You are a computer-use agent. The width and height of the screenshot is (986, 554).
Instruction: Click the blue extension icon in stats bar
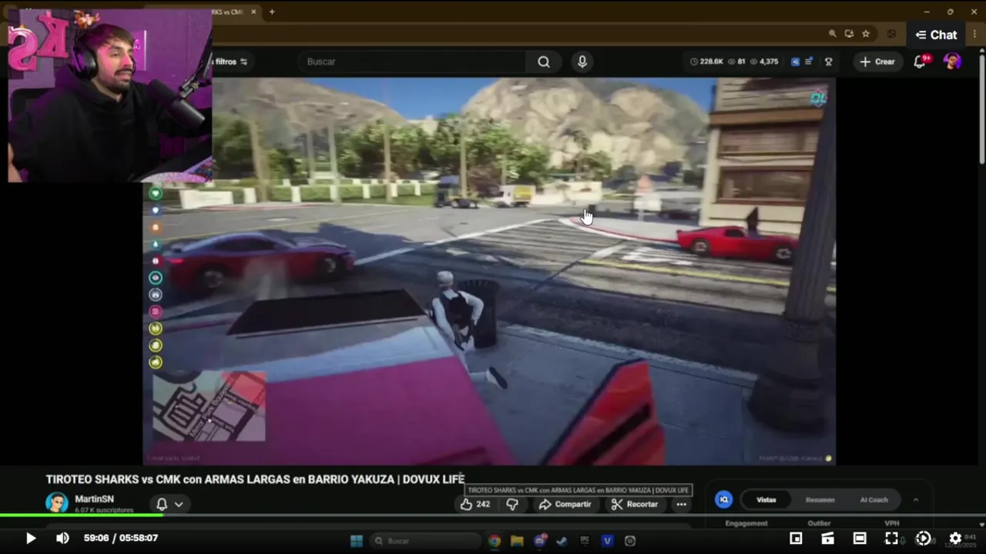795,62
